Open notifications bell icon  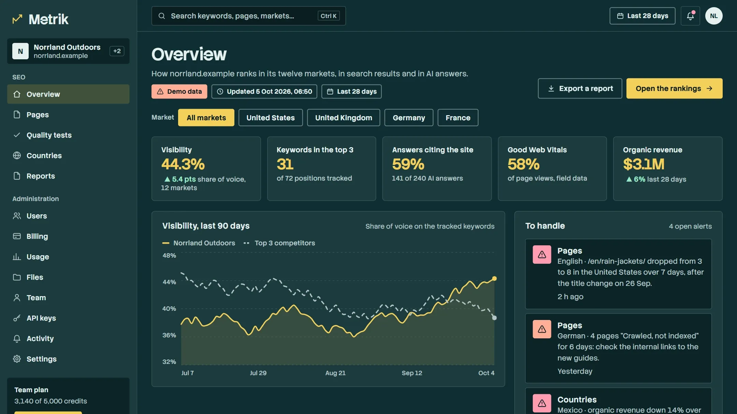(x=690, y=16)
